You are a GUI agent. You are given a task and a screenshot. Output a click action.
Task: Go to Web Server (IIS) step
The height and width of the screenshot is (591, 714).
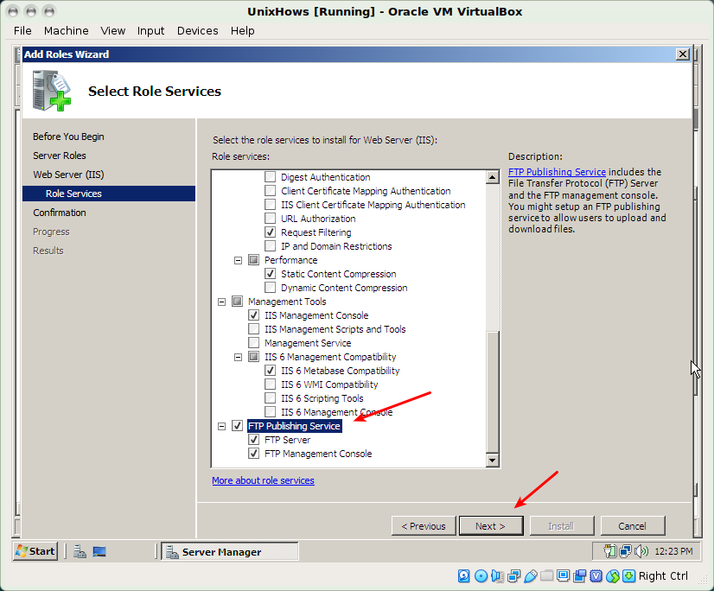[x=68, y=175]
